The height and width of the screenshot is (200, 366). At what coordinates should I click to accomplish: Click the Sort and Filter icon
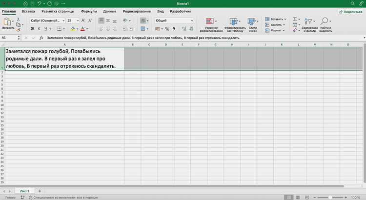(308, 21)
